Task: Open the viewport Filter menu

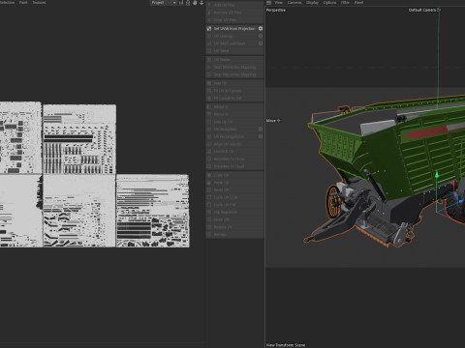Action: pos(345,3)
